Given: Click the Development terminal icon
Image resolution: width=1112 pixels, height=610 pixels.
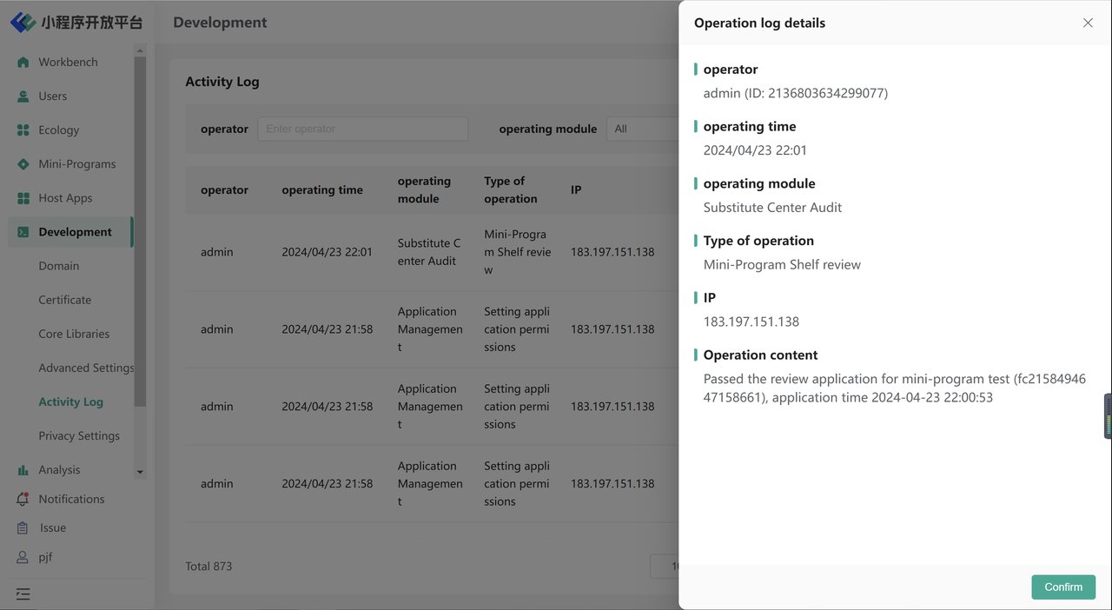Looking at the screenshot, I should (23, 232).
